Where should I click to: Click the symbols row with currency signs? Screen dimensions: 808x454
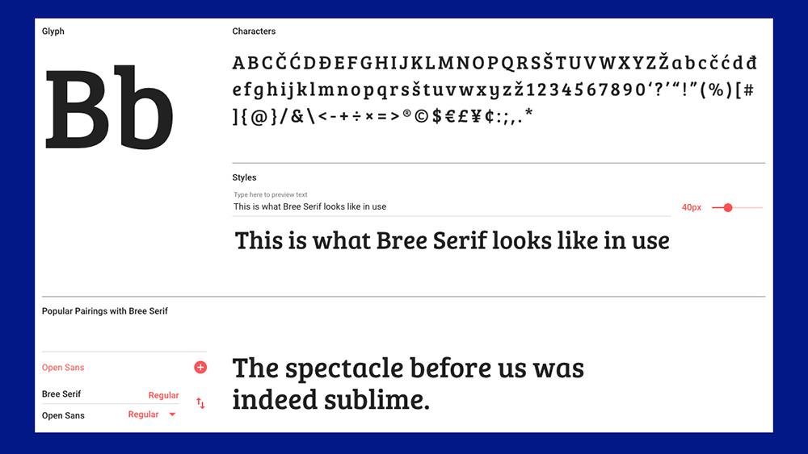click(382, 116)
